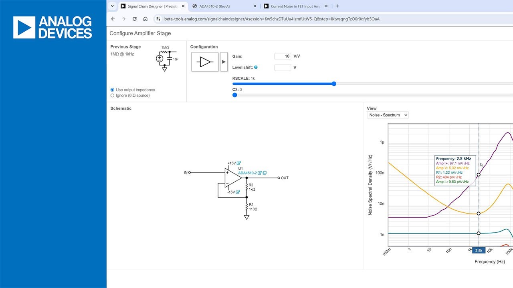Click the Configure Amplifier Stage heading

140,33
